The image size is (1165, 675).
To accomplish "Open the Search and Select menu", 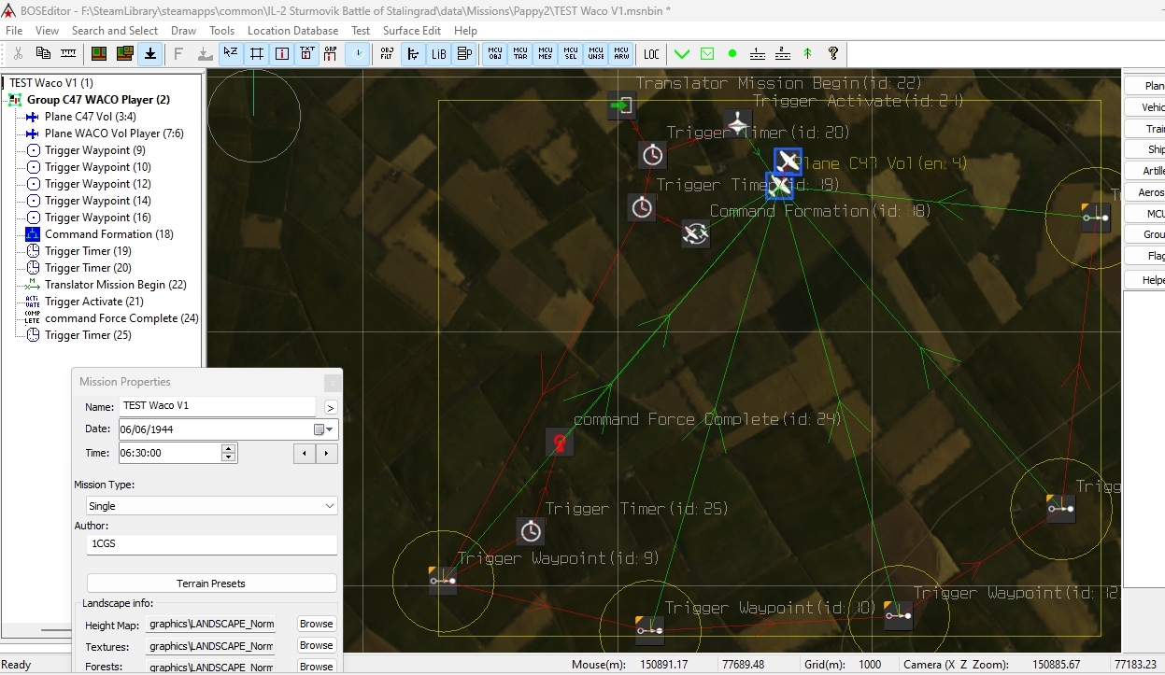I will tap(115, 31).
